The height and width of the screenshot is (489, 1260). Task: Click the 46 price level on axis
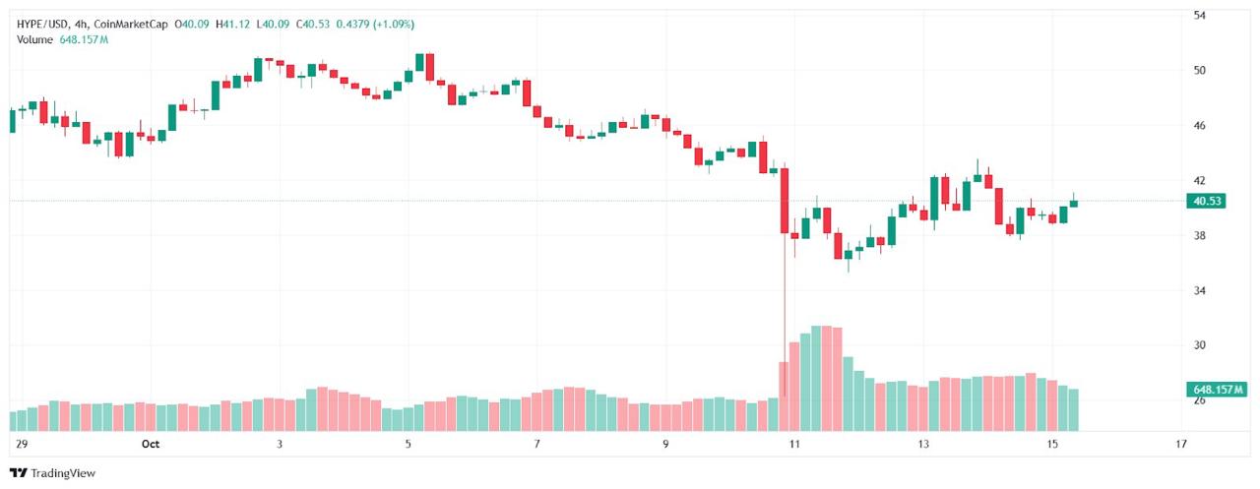[1200, 126]
